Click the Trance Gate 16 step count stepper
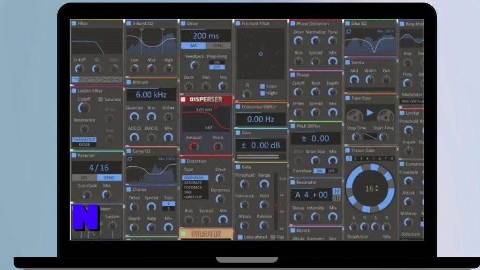 click(376, 188)
